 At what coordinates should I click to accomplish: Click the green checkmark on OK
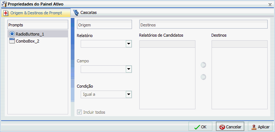tap(197, 127)
